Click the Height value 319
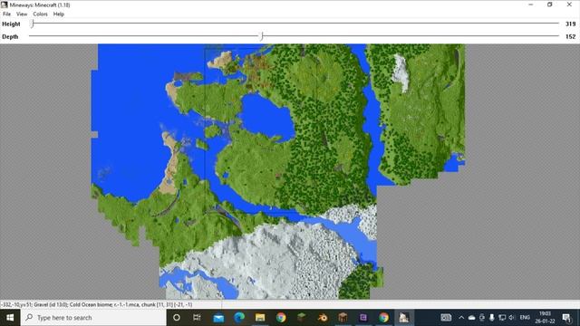Screen dimensions: 580x326 pyautogui.click(x=570, y=24)
